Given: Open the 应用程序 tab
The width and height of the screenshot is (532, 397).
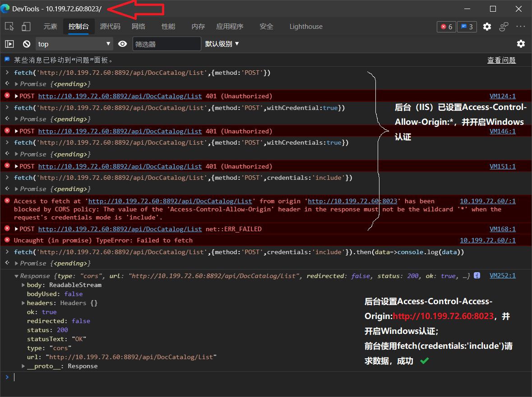Looking at the screenshot, I should (x=230, y=27).
